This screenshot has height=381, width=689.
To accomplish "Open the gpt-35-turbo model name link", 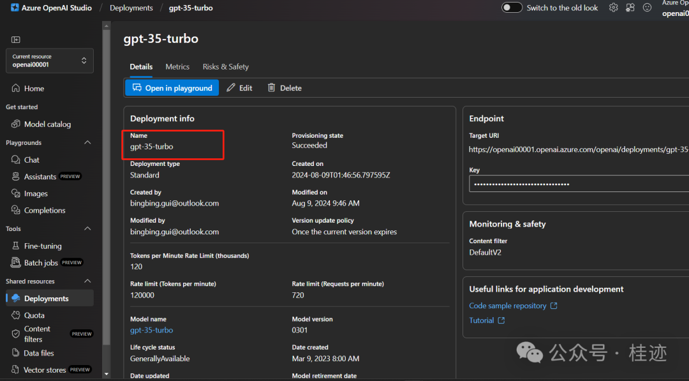I will (x=152, y=330).
